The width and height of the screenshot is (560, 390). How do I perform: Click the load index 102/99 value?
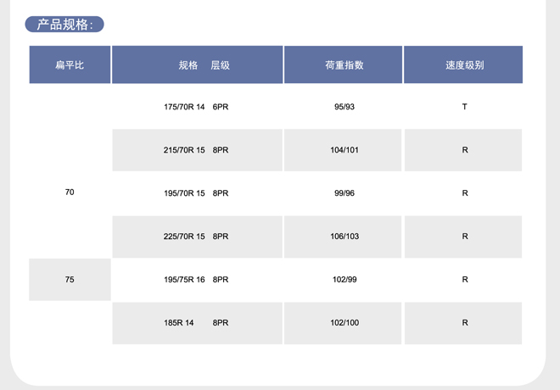pyautogui.click(x=344, y=280)
